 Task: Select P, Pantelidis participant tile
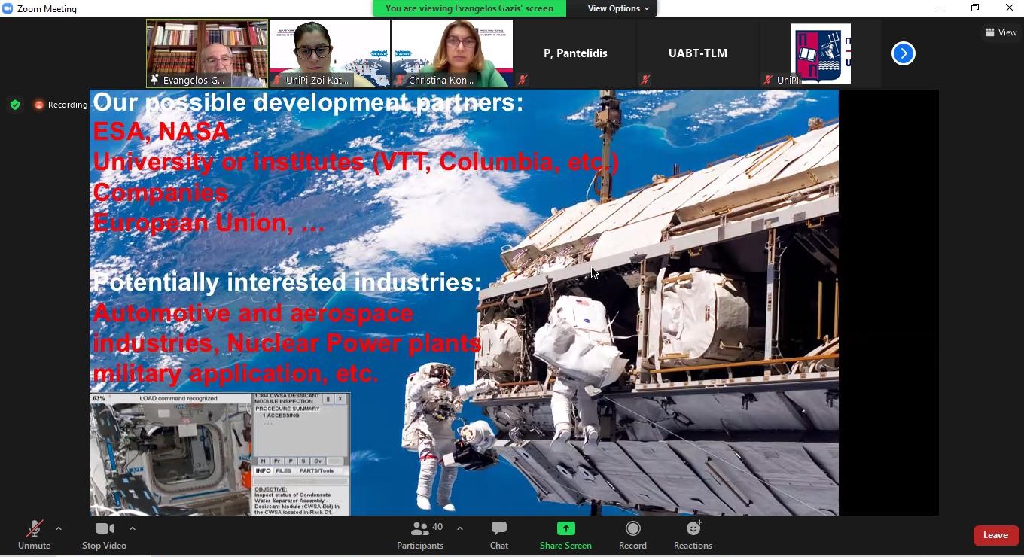click(x=575, y=53)
